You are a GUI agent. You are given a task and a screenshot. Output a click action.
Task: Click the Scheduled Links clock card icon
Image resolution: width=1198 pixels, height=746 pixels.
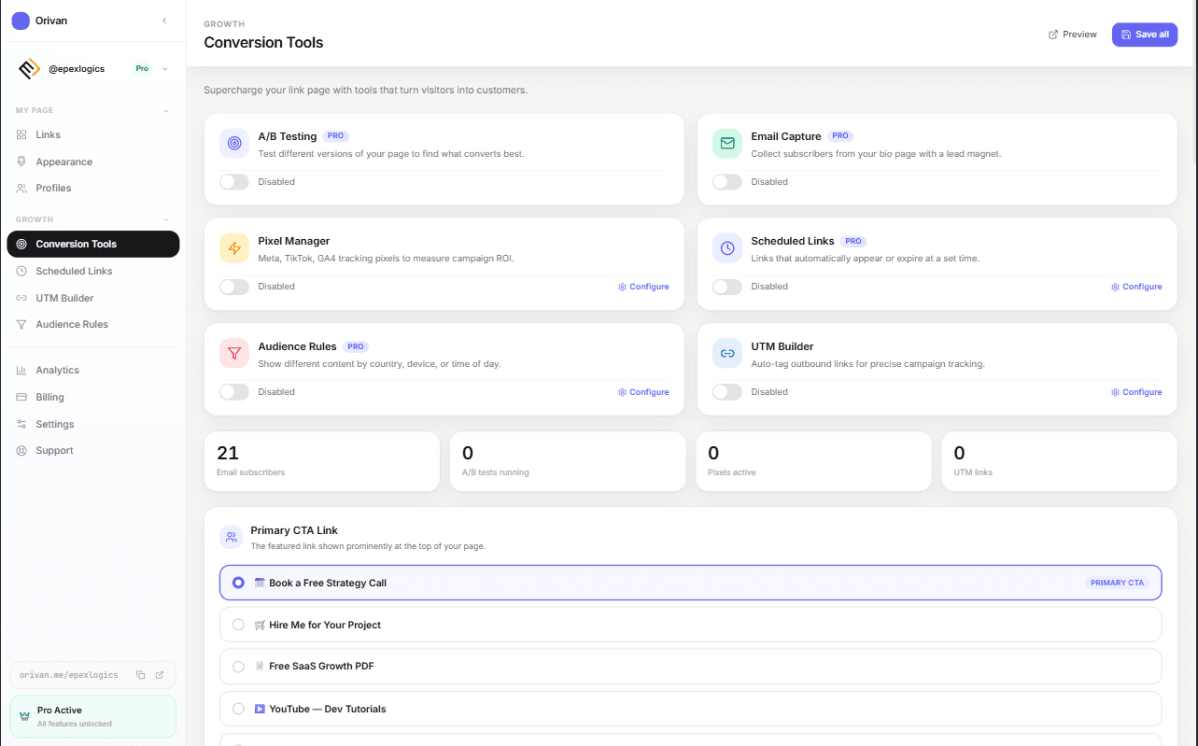coord(727,248)
